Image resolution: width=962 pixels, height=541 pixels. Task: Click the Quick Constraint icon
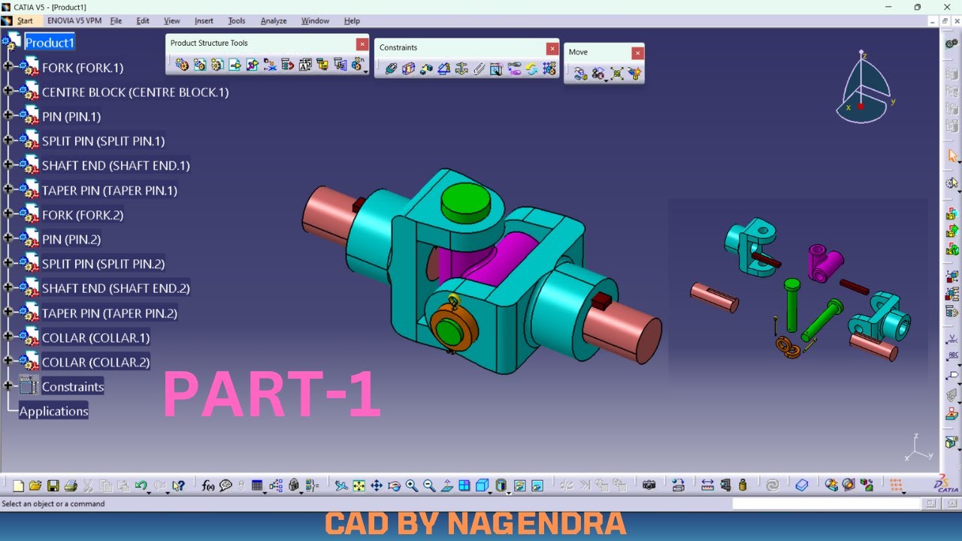coord(495,69)
